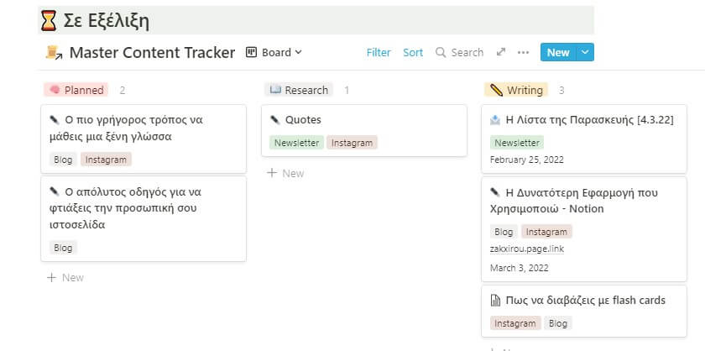Click page icon on Πως να διαβάζεις card
This screenshot has width=705, height=351.
[495, 300]
